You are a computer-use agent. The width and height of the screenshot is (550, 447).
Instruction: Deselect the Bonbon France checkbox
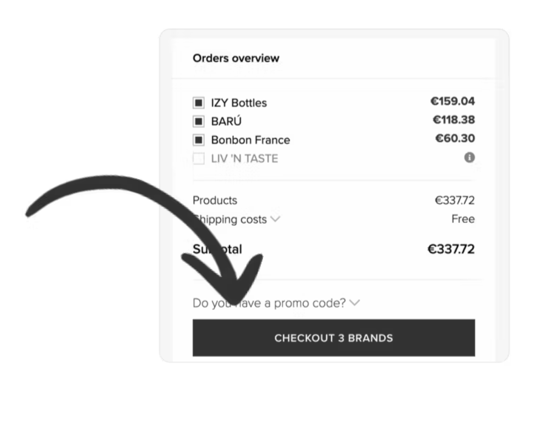pyautogui.click(x=198, y=140)
